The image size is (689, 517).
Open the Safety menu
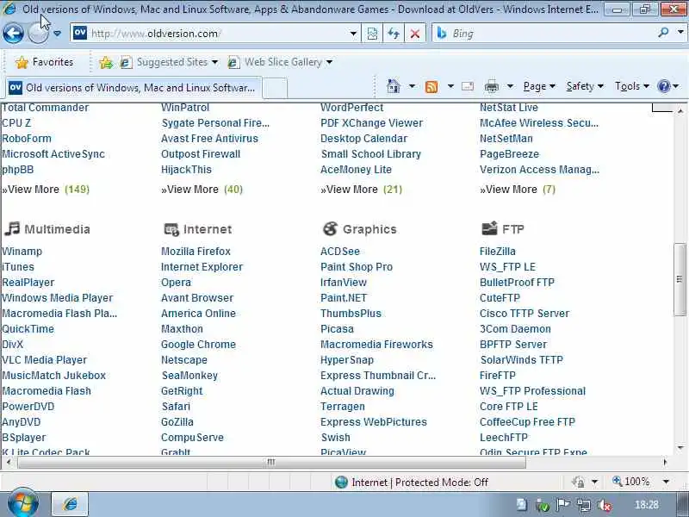(x=585, y=86)
